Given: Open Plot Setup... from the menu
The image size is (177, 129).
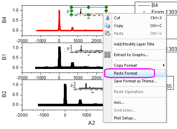Looking at the screenshot, I should [x=125, y=118].
